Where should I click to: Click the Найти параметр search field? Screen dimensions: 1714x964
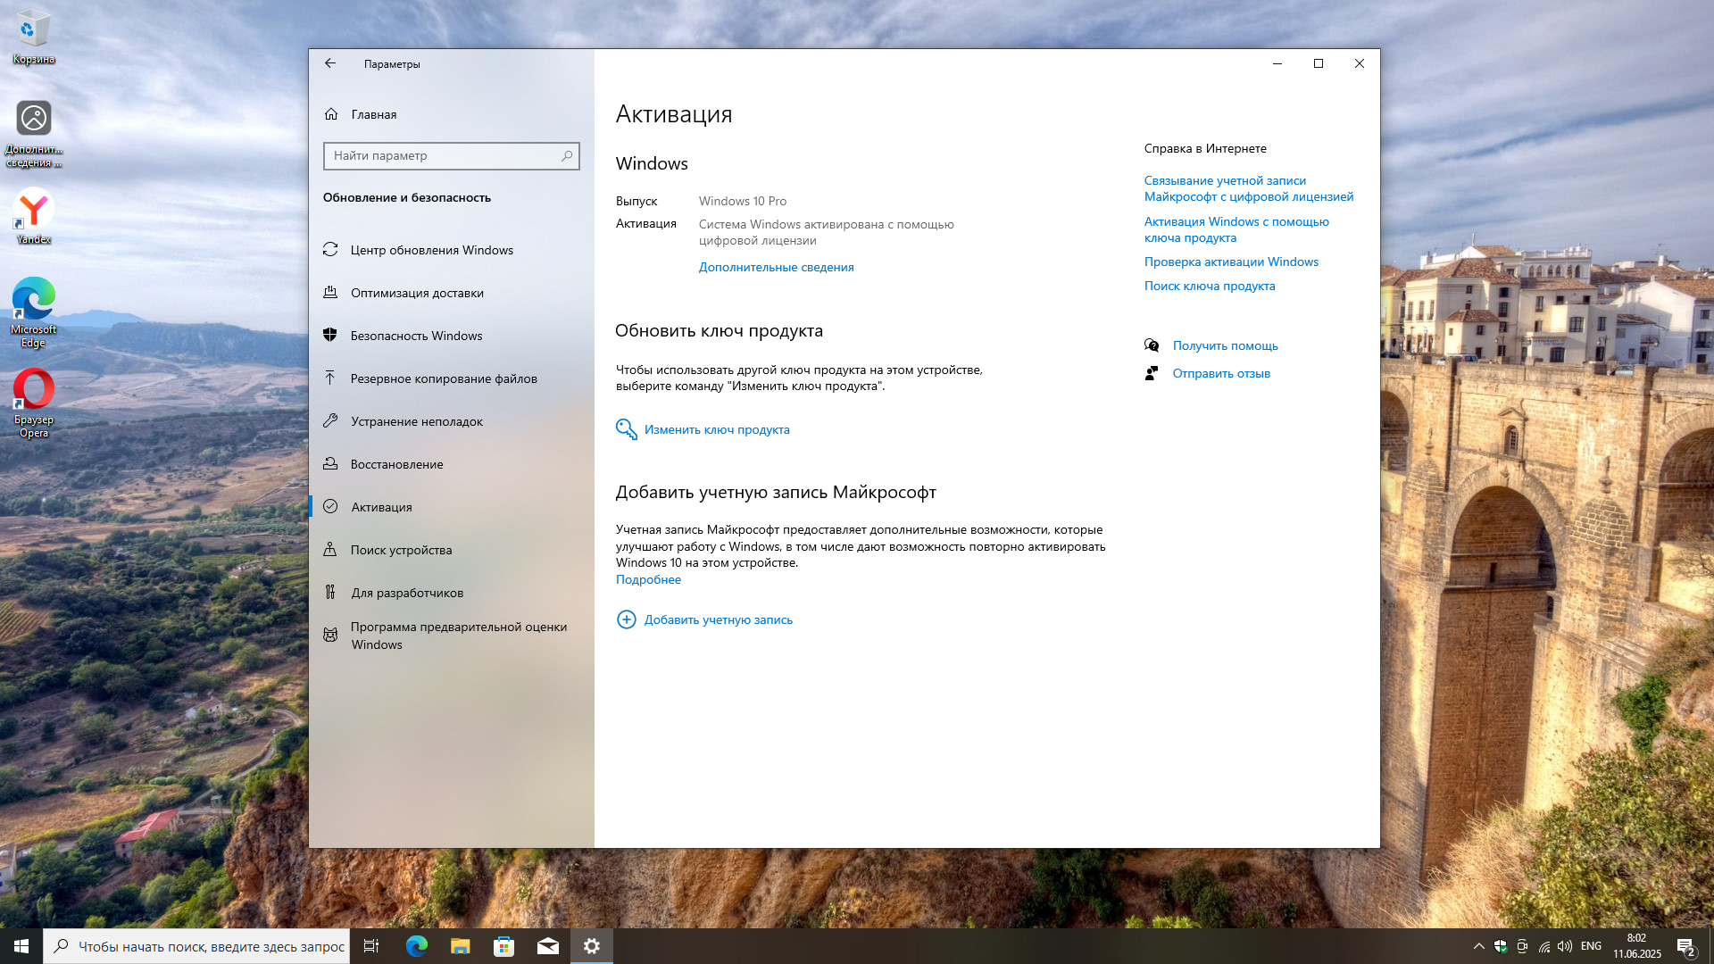442,155
